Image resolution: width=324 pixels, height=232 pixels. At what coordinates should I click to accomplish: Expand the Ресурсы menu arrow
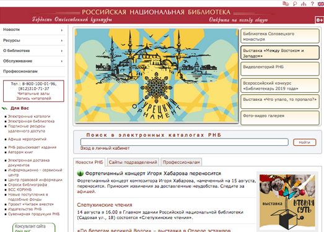pos(61,40)
